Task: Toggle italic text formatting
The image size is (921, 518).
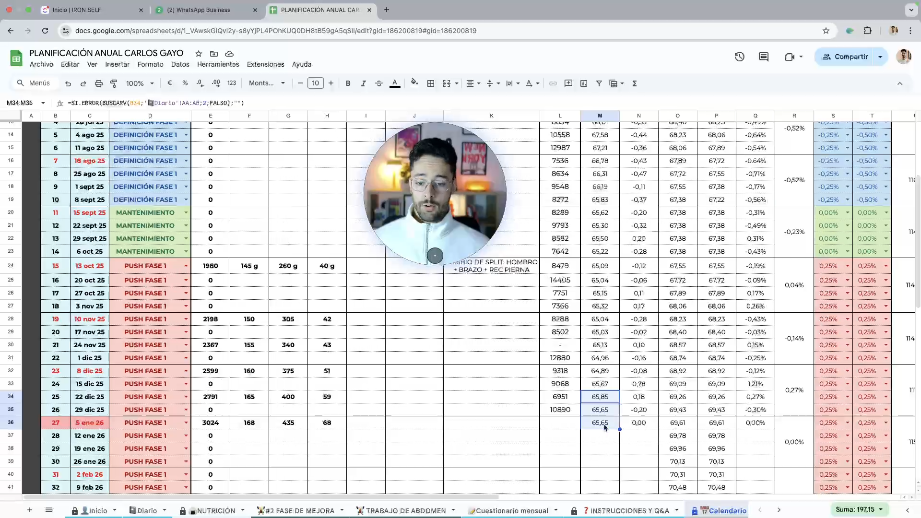Action: coord(363,83)
